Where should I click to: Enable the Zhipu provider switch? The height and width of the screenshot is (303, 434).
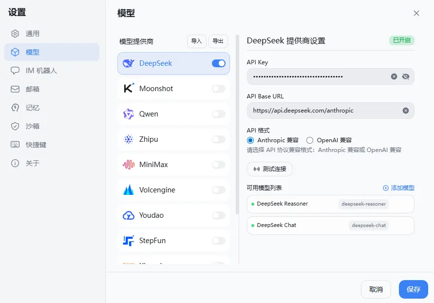click(219, 139)
